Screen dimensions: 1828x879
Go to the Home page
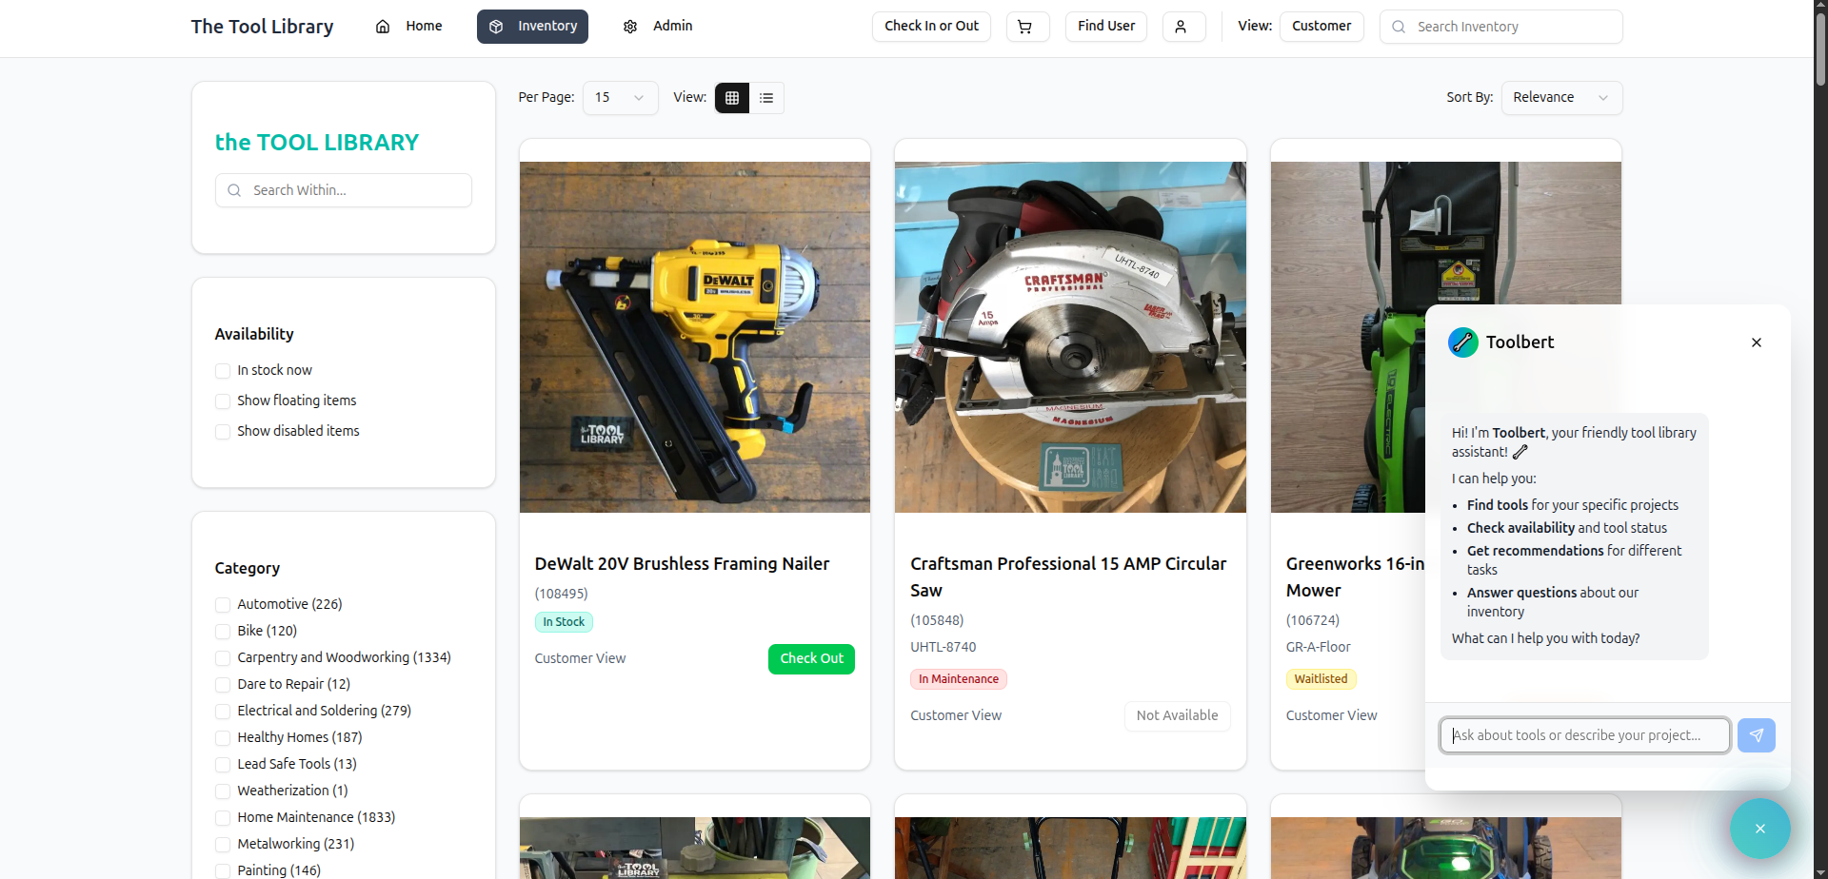(x=409, y=27)
